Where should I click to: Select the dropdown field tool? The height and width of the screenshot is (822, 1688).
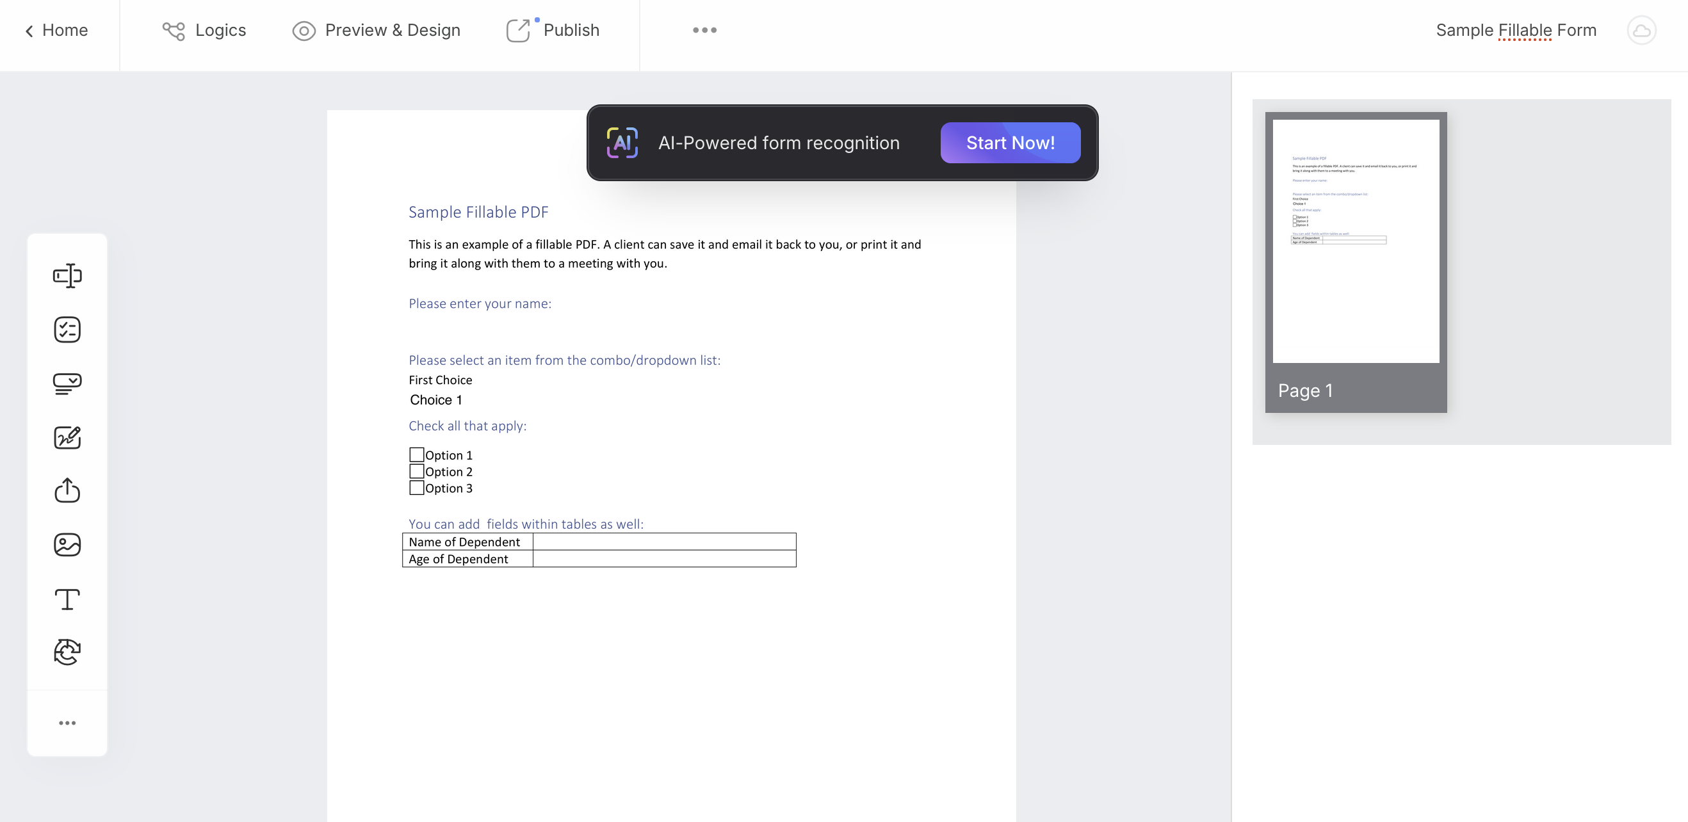(67, 384)
